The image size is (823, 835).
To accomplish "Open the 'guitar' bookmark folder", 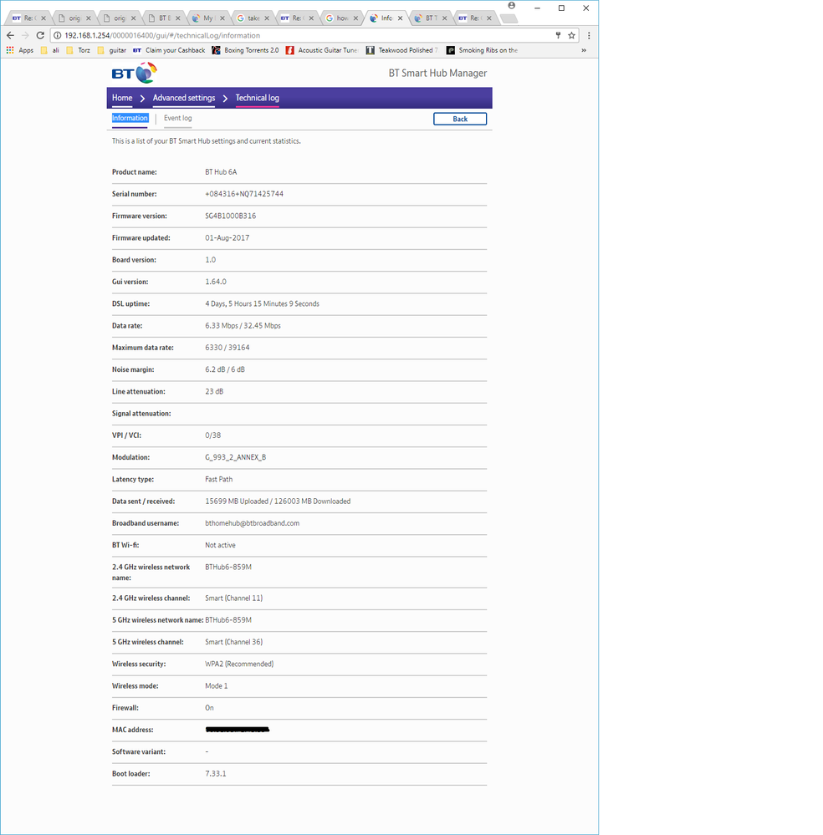I will [x=112, y=50].
